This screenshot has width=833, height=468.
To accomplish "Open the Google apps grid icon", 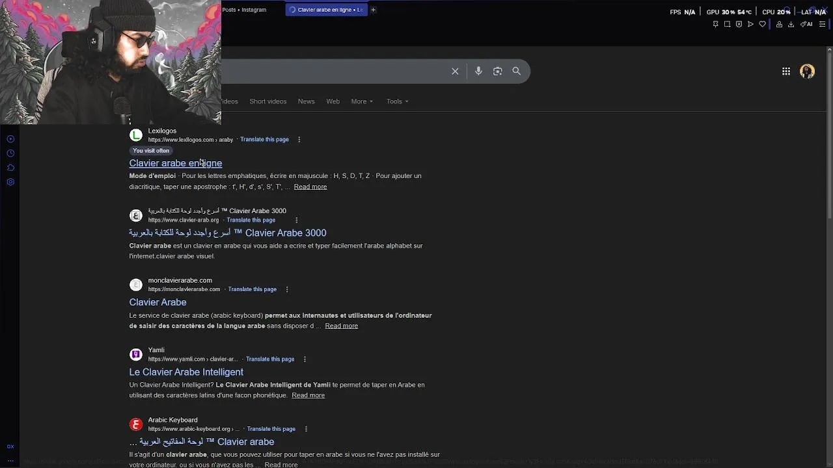I will coord(786,71).
